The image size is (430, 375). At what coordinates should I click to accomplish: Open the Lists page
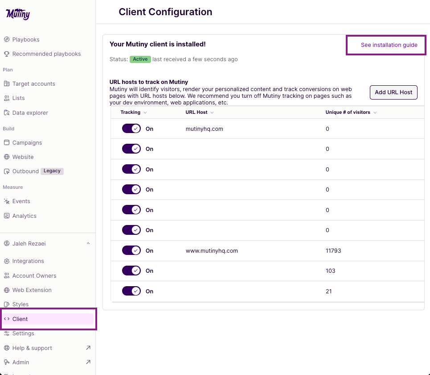pyautogui.click(x=18, y=98)
